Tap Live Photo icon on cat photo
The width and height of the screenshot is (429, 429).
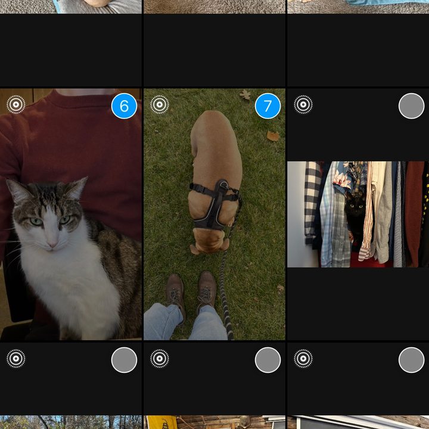click(x=16, y=104)
